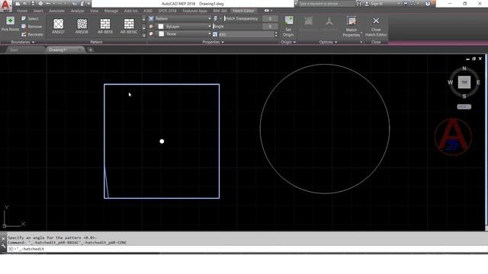The height and width of the screenshot is (274, 488).
Task: Click the hatch type pattern icon
Action: click(x=151, y=18)
